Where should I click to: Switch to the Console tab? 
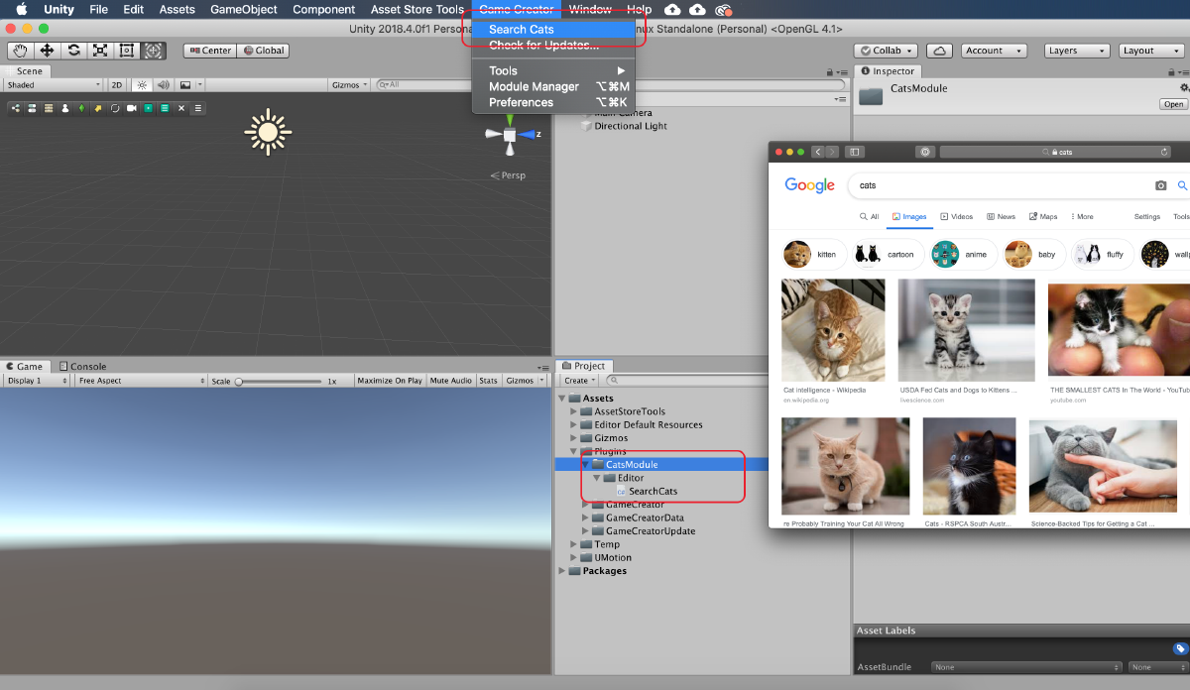tap(83, 366)
